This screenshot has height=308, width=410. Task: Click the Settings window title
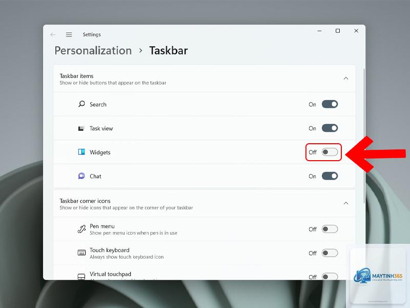pos(92,34)
